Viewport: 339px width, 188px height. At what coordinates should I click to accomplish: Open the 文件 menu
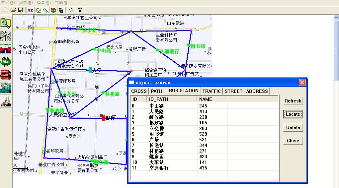coord(8,2)
